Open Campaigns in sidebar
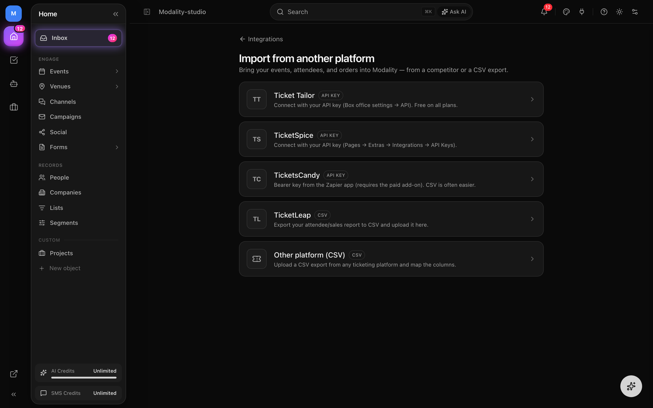The width and height of the screenshot is (653, 408). click(x=78, y=117)
